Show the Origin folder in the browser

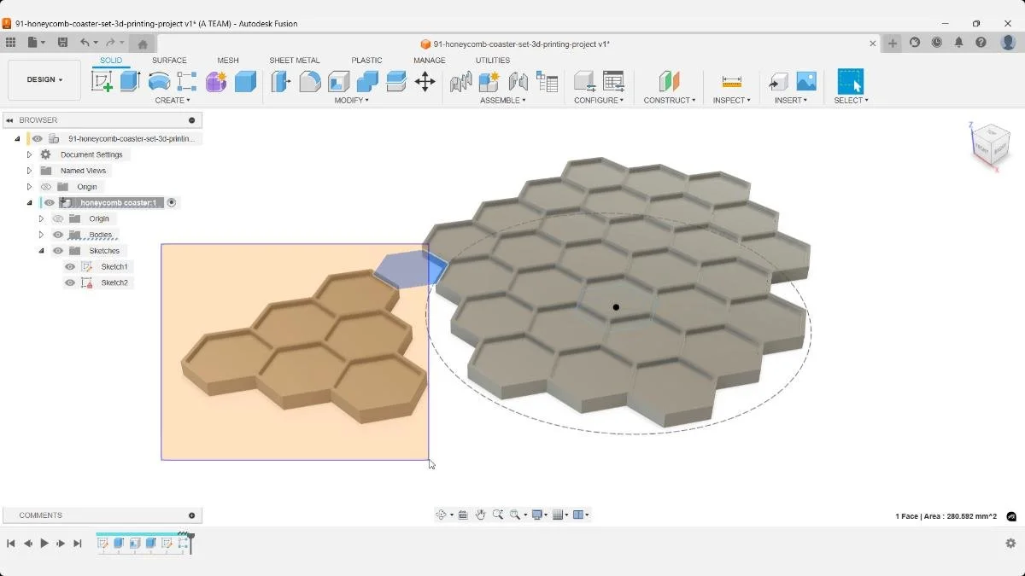pos(46,186)
